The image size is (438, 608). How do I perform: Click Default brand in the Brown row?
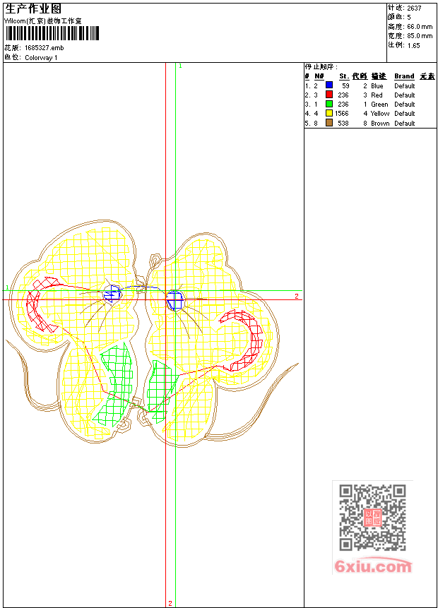point(405,124)
